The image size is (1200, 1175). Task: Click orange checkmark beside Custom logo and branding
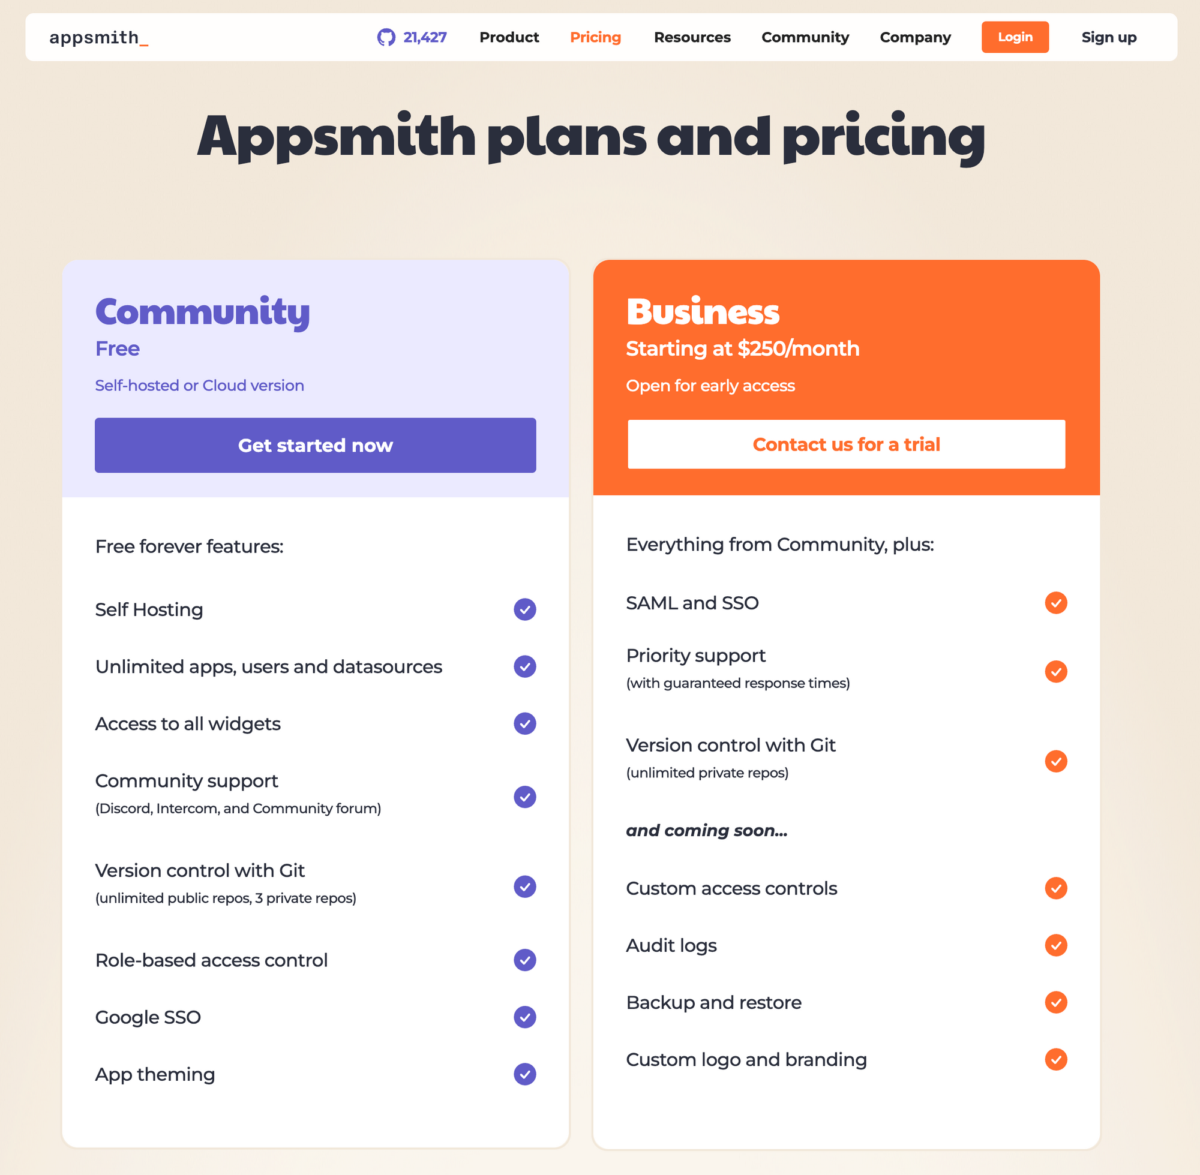[x=1055, y=1059]
